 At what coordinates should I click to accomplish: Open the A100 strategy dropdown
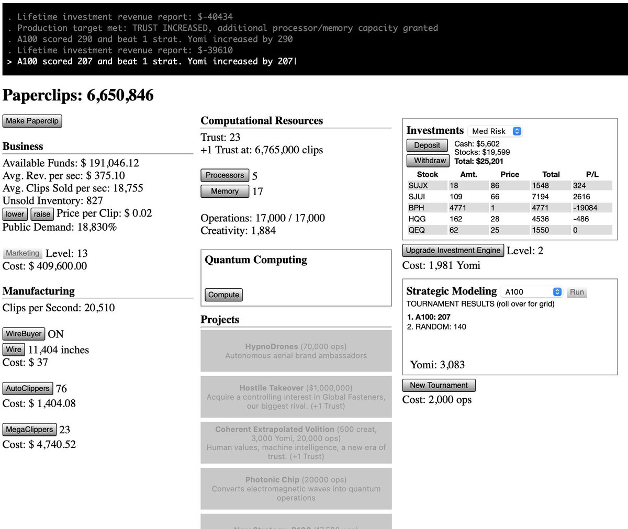(531, 292)
